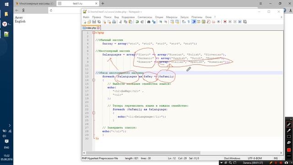Change line thickness in drawing panel
Viewport: 293px width, 165px height.
coord(289,156)
